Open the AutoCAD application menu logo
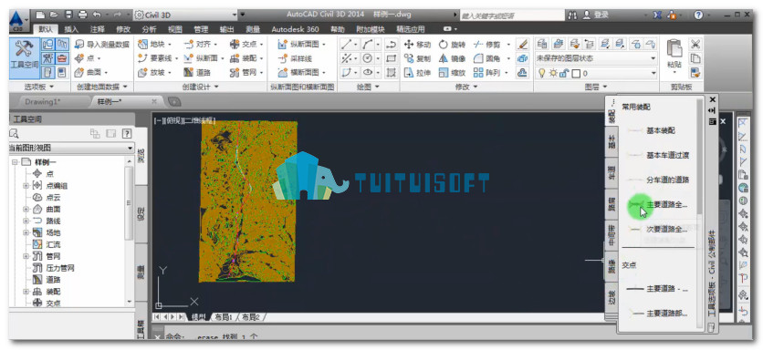The height and width of the screenshot is (350, 763). pyautogui.click(x=18, y=21)
